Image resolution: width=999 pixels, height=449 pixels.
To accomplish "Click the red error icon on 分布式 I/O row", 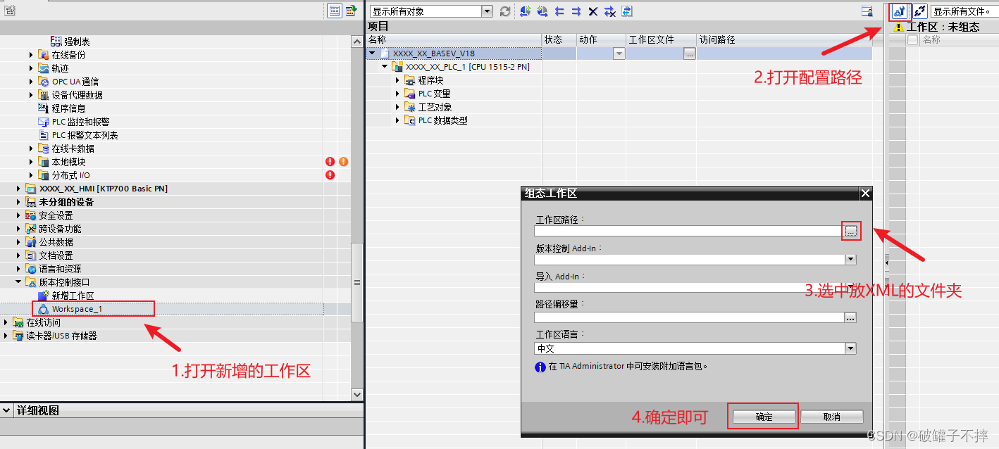I will [330, 175].
